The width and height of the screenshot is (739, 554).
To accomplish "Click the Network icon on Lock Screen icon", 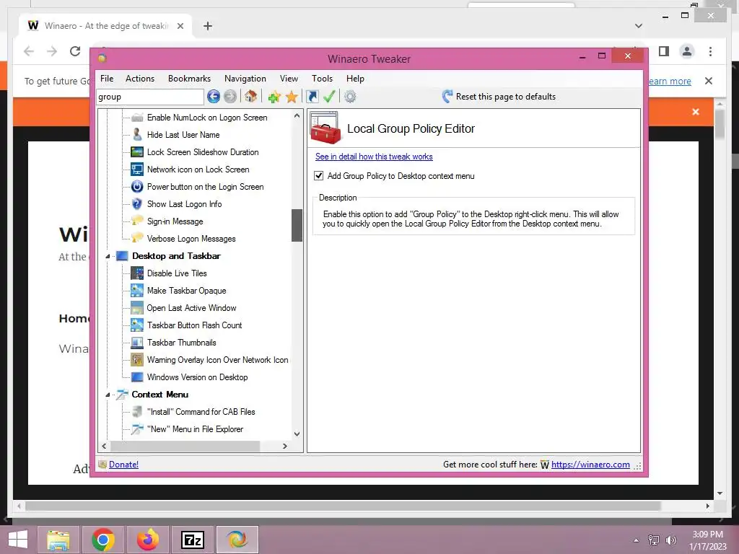I will coord(137,170).
